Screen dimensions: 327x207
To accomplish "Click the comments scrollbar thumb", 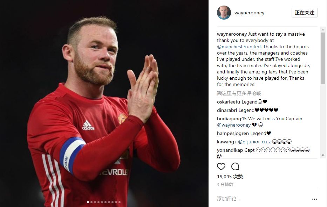I will tap(323, 58).
